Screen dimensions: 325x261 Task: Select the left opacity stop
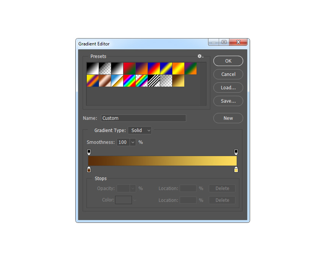click(x=89, y=152)
